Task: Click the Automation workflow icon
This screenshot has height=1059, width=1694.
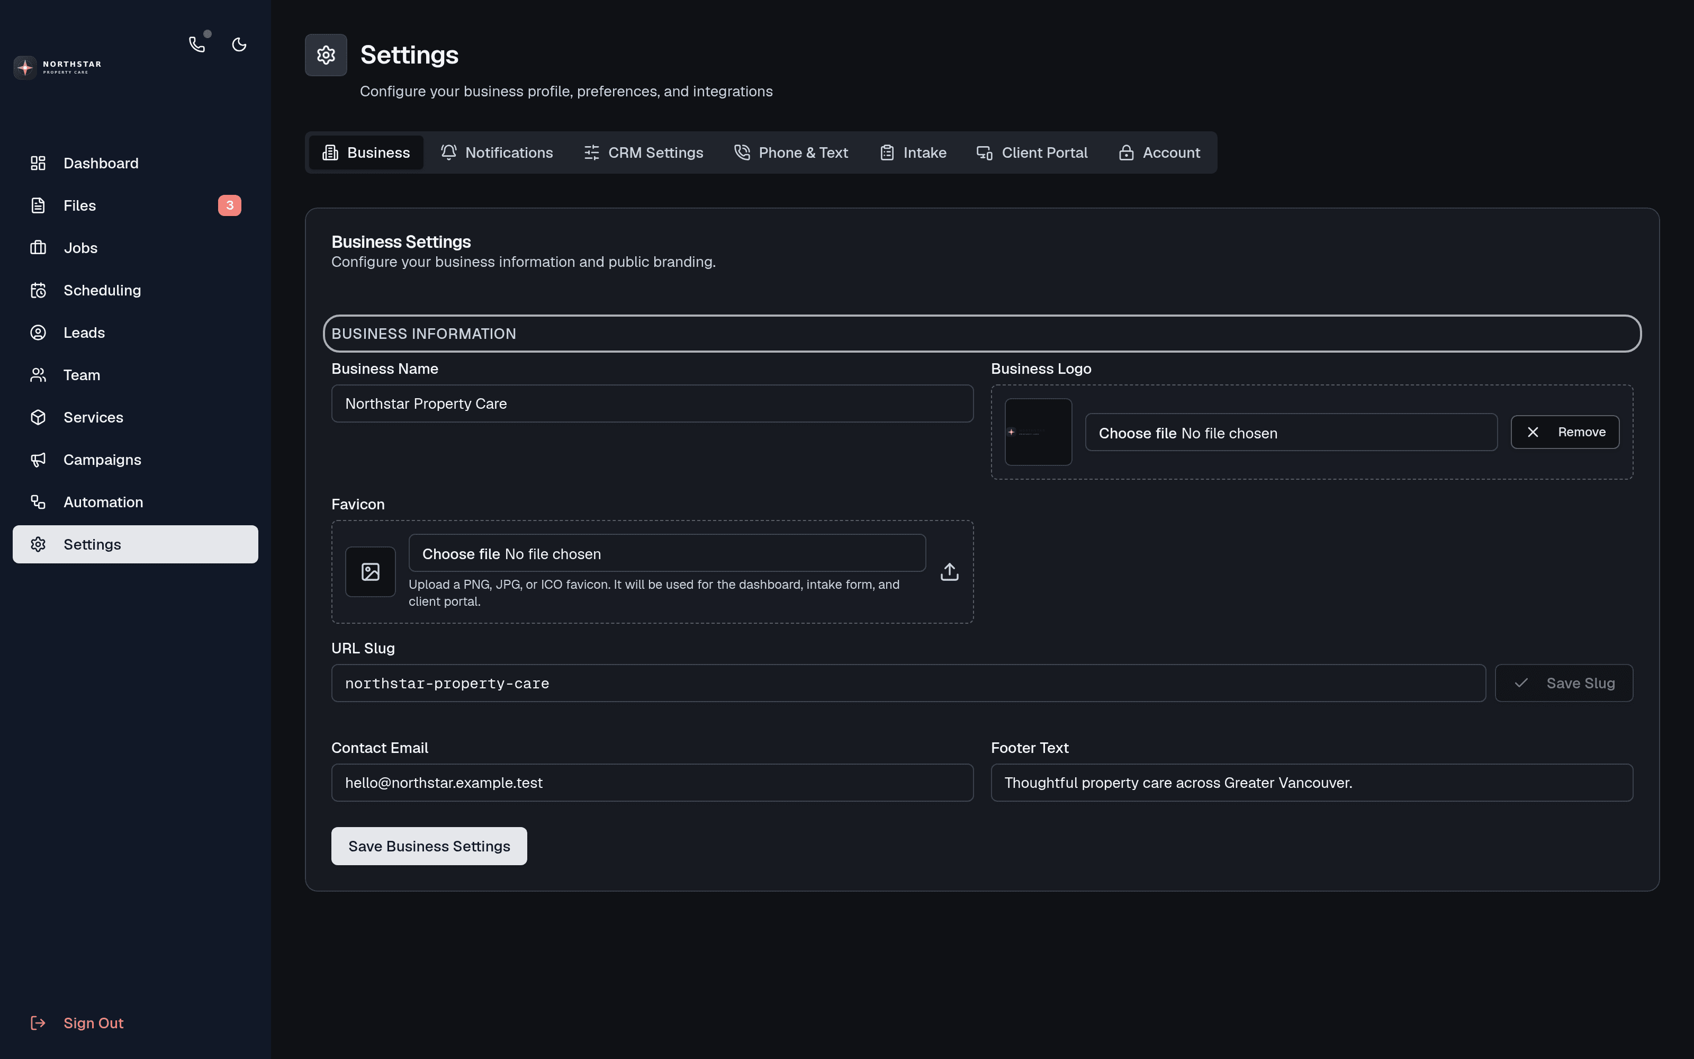Action: 38,502
